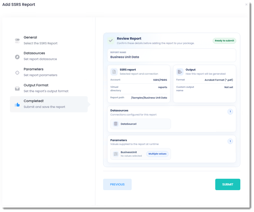Screen dimensions: 254x212
Task: Click the Parameters step target icon
Action: pyautogui.click(x=17, y=73)
